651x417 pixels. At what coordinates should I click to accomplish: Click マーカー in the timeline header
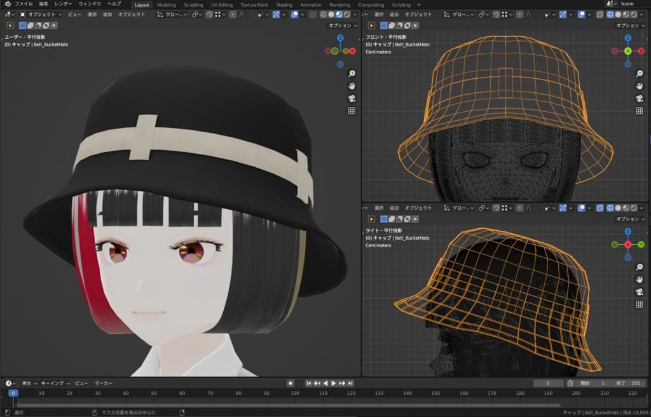(104, 383)
